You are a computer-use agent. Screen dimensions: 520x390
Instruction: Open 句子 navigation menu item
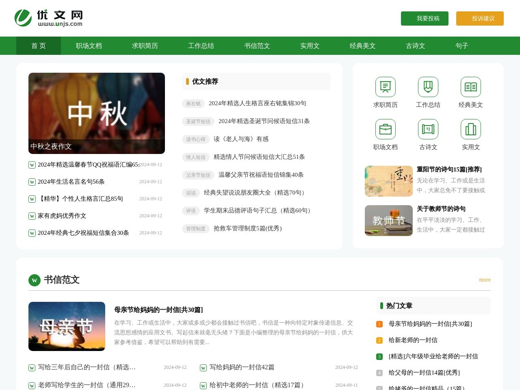click(462, 46)
